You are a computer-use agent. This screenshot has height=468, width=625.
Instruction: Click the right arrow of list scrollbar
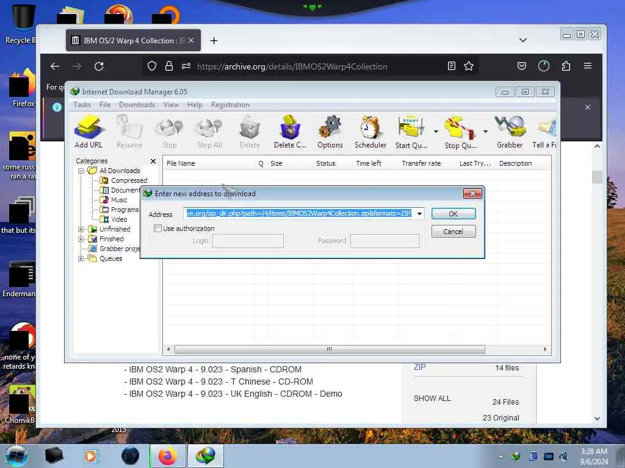click(545, 349)
